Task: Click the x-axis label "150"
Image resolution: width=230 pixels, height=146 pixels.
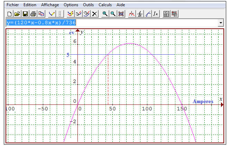Action: tap(182, 109)
